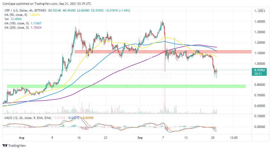
Task: Click the TradingView text link at bottom
Action: tap(17, 146)
